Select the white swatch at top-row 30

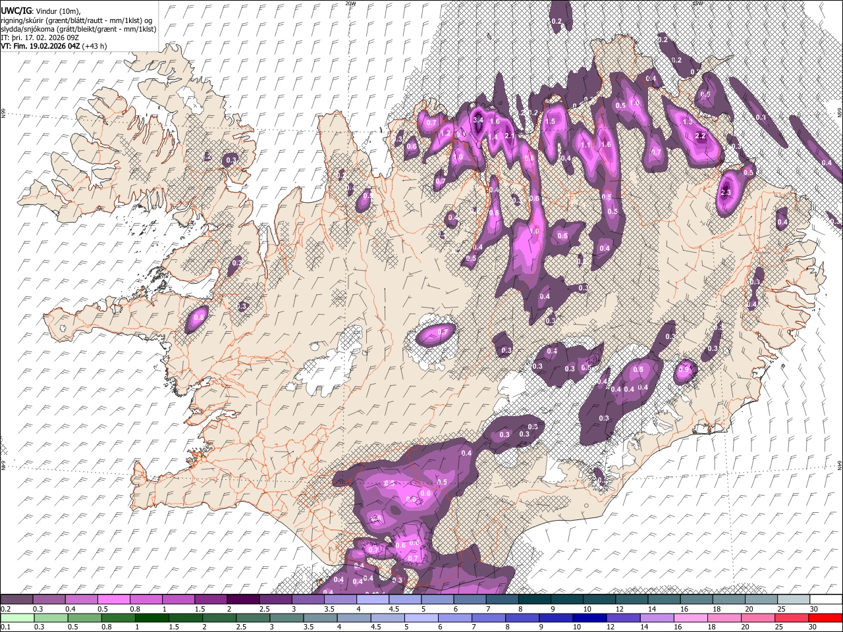[x=827, y=600]
